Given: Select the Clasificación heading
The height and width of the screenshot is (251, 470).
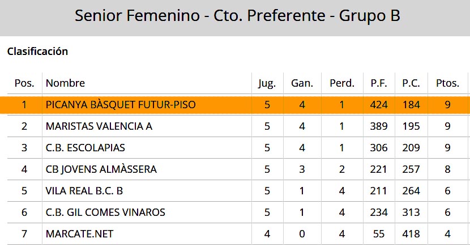Looking at the screenshot, I should [37, 52].
